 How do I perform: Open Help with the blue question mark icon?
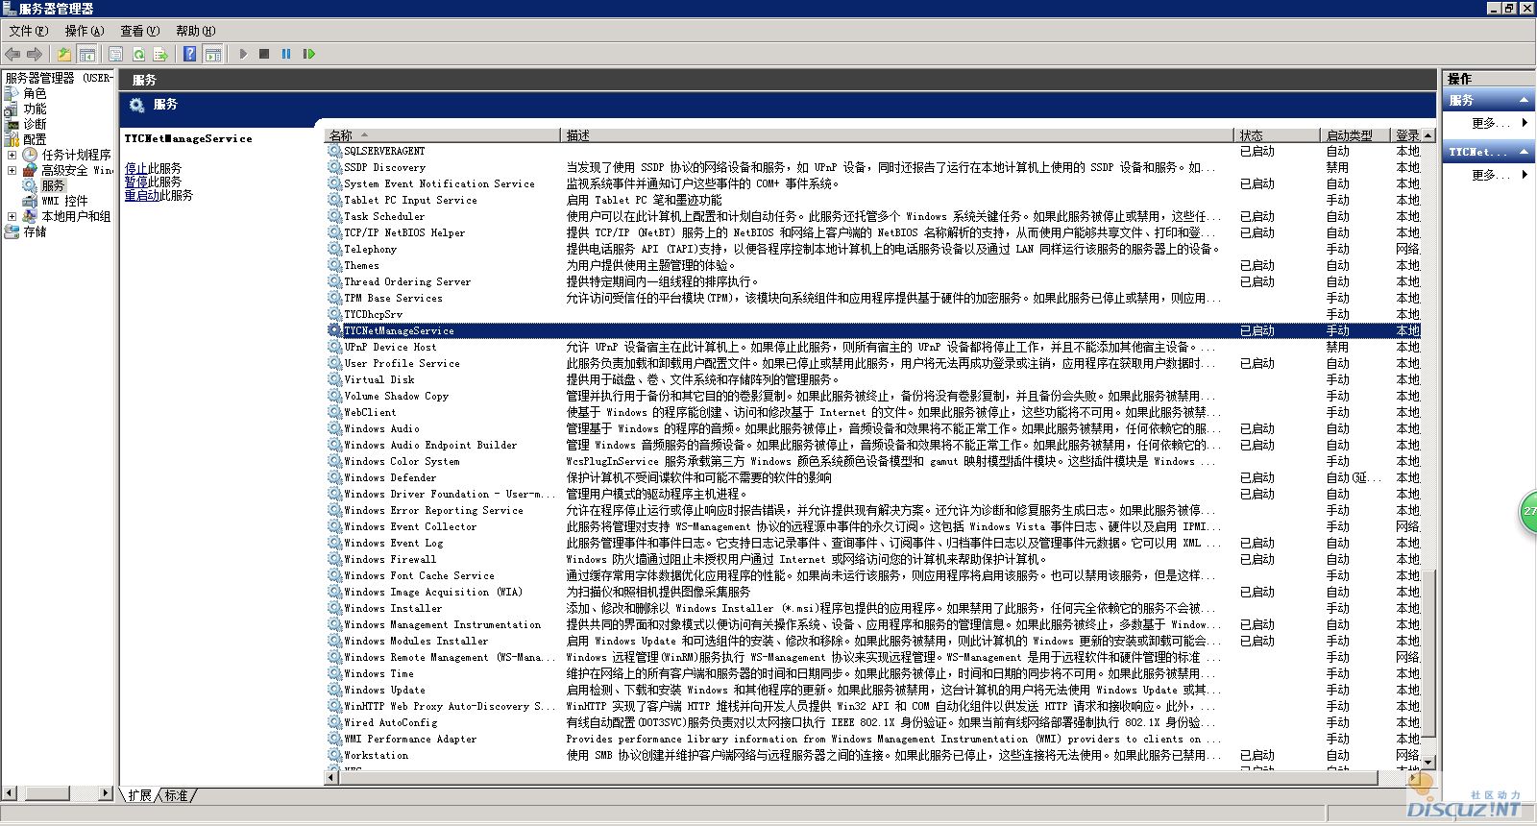click(190, 54)
